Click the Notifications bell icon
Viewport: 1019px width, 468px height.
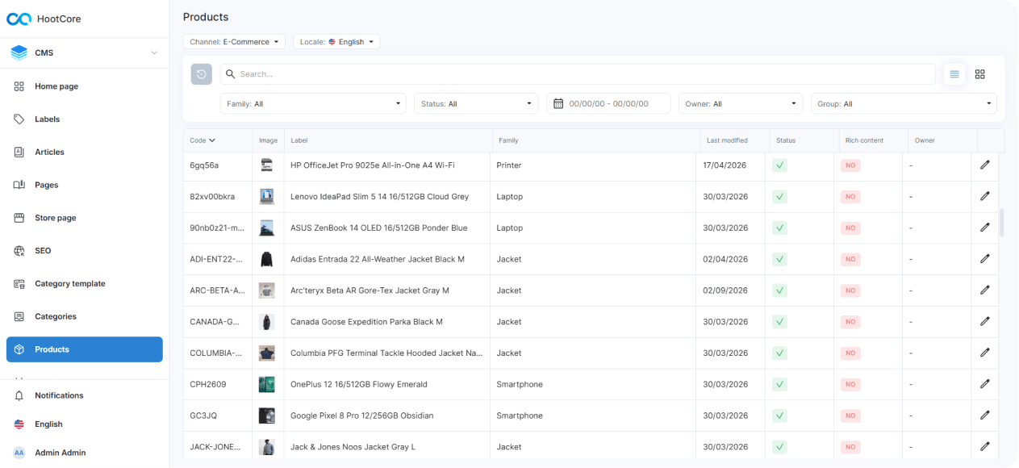19,395
